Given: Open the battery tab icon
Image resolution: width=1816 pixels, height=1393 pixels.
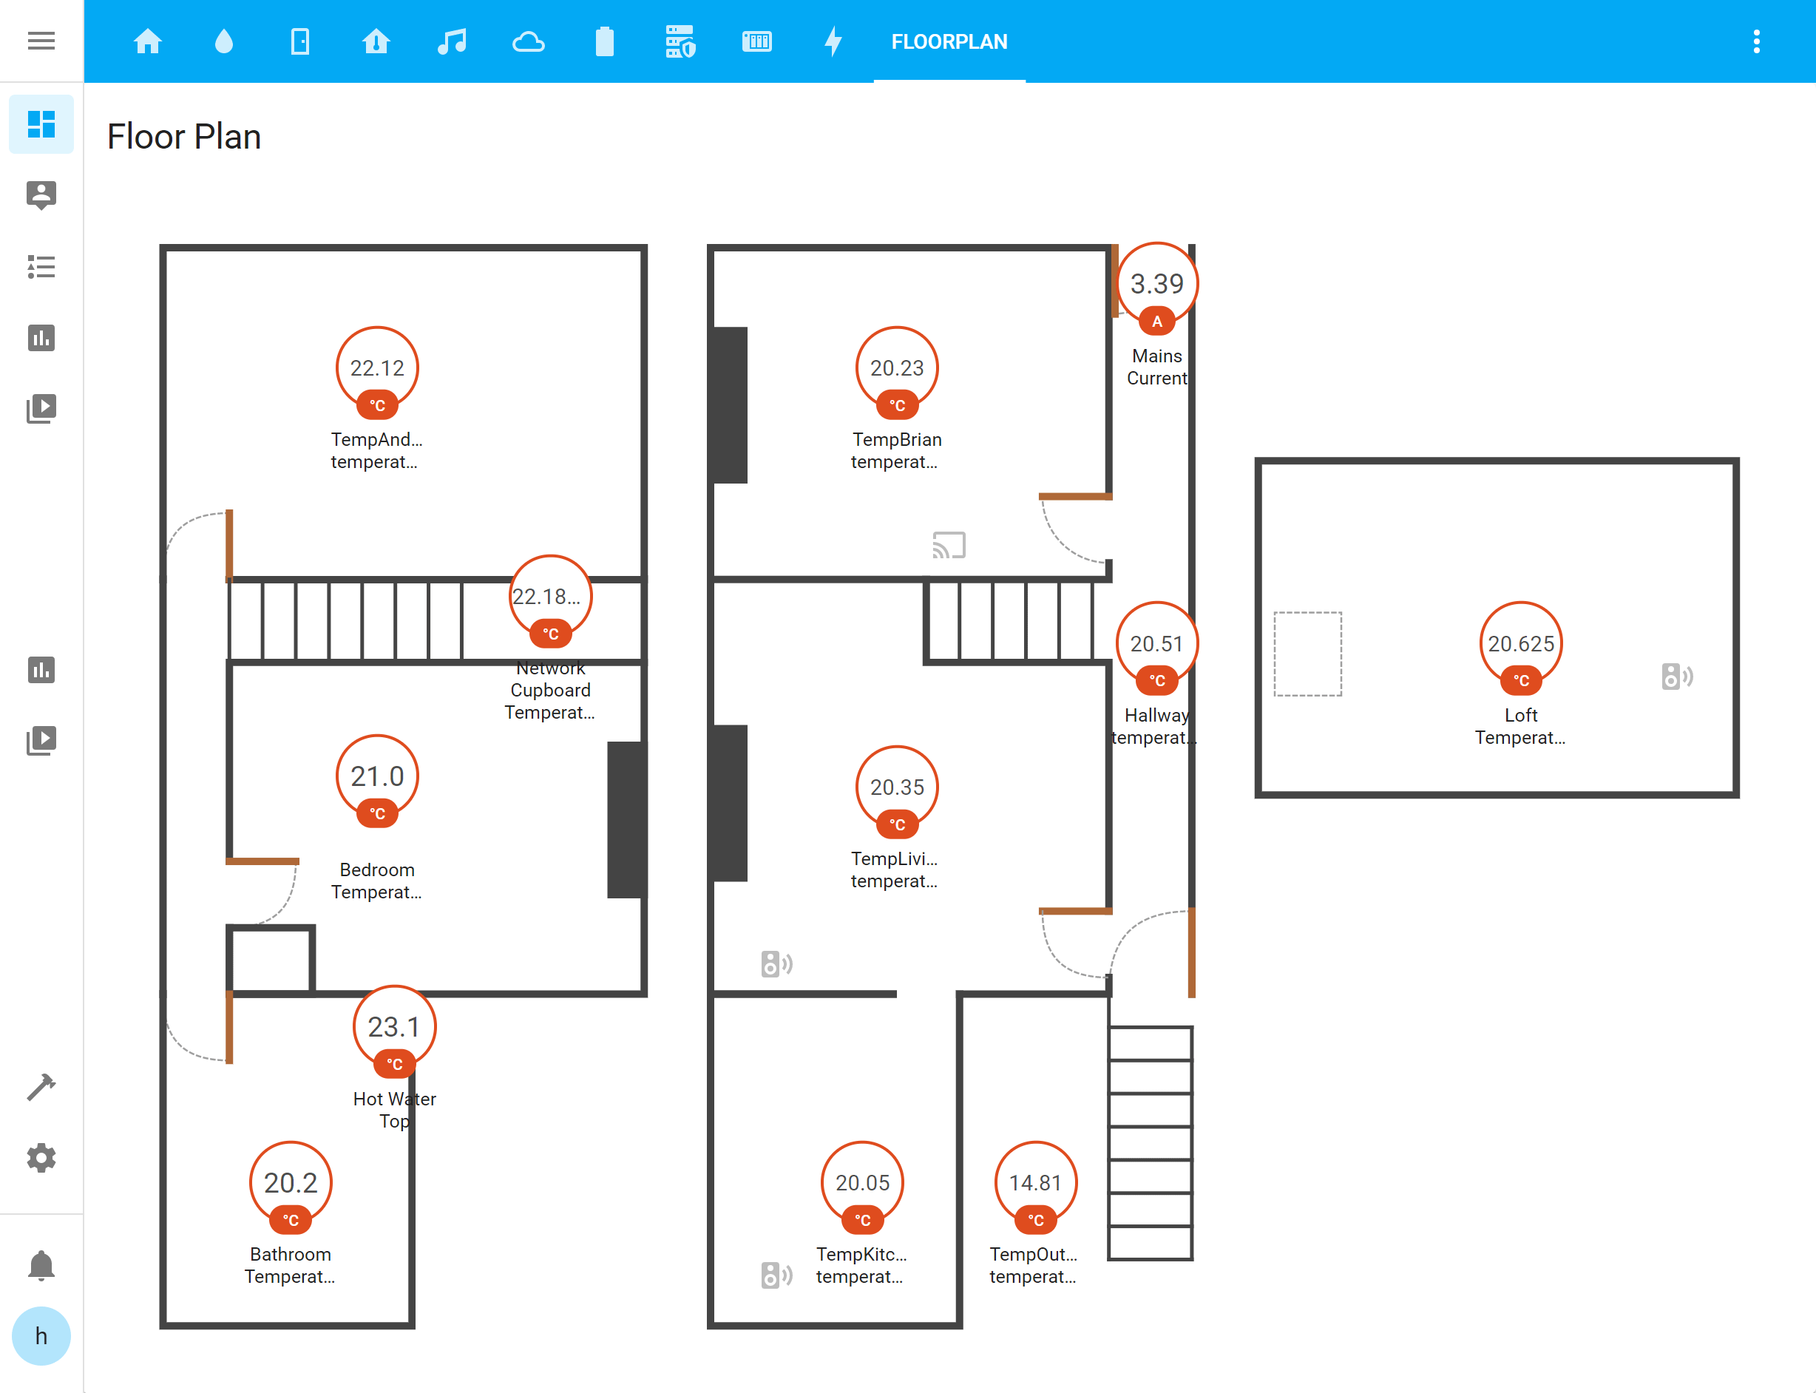Looking at the screenshot, I should (x=605, y=41).
